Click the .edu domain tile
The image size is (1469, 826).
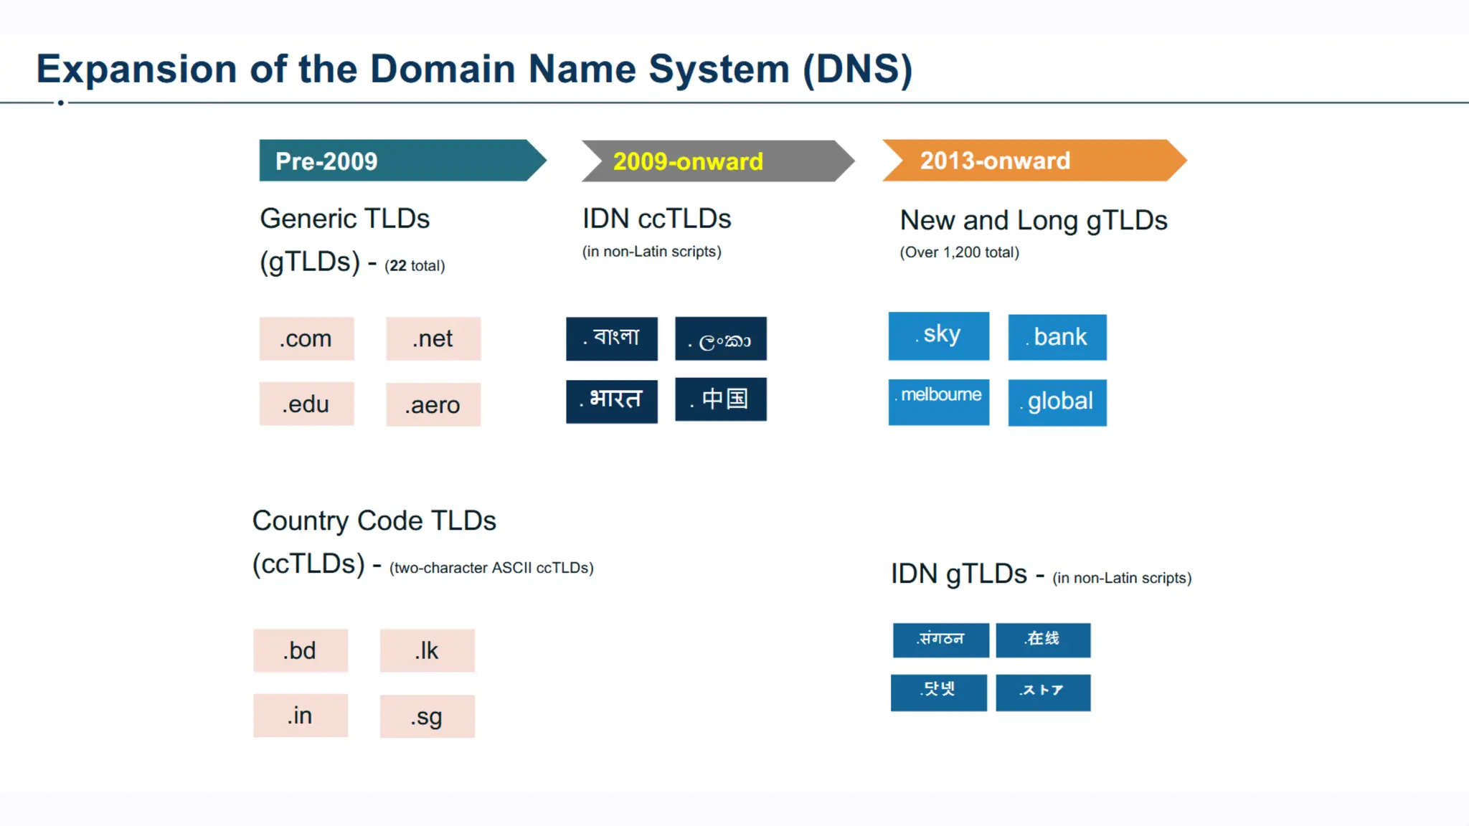pyautogui.click(x=306, y=404)
